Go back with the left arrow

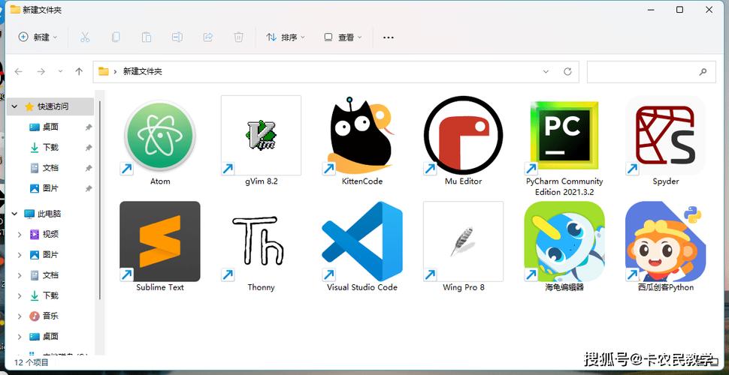point(19,71)
